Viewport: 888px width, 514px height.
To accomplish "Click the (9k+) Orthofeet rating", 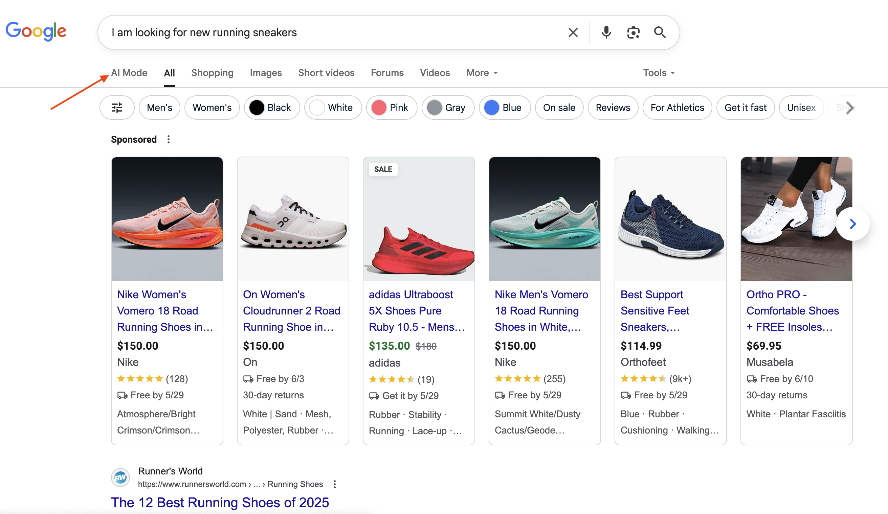I will 680,379.
